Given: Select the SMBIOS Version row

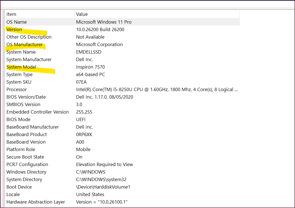Looking at the screenshot, I should (123, 104).
